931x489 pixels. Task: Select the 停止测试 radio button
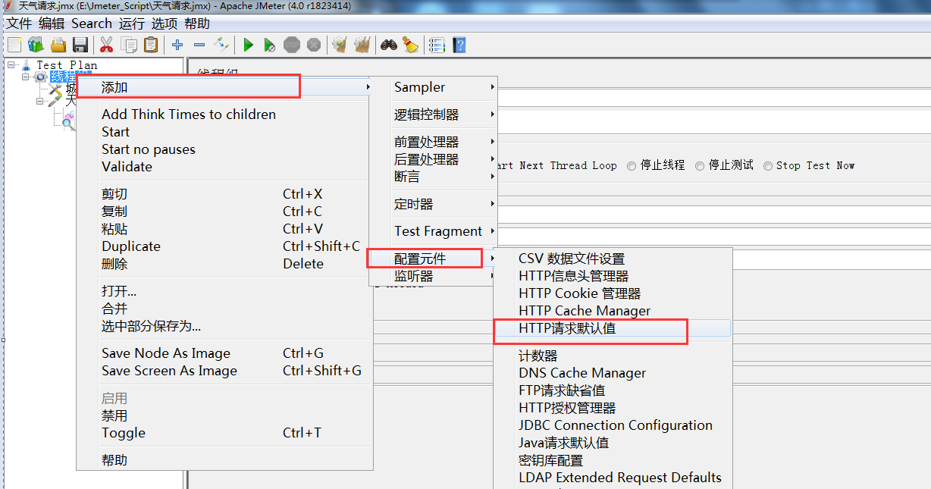[x=700, y=166]
